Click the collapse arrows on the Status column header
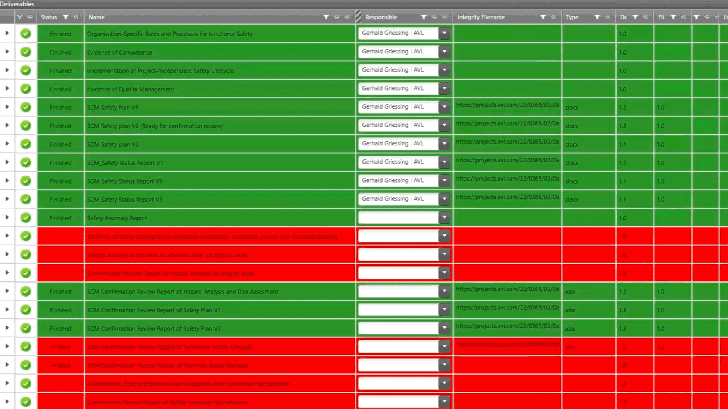This screenshot has width=728, height=409. pyautogui.click(x=75, y=17)
